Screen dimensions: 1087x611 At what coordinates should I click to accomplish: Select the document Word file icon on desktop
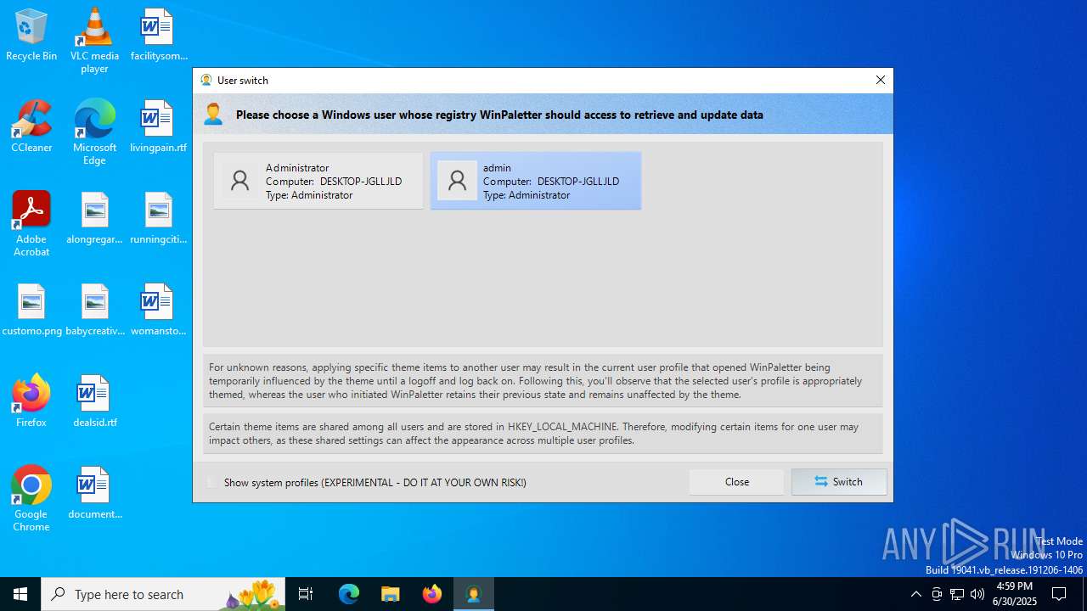tap(94, 492)
